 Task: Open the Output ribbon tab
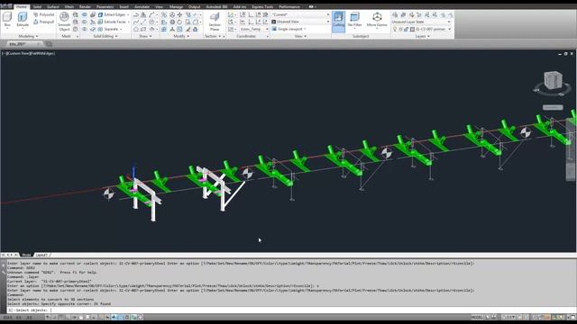(195, 6)
